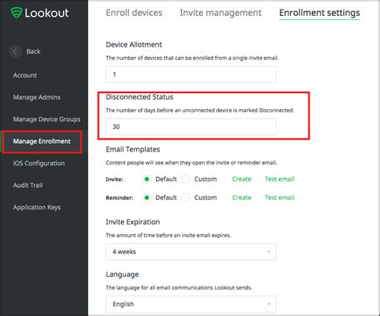This screenshot has width=380, height=316.
Task: Click Create link for Invite template
Action: coord(241,179)
